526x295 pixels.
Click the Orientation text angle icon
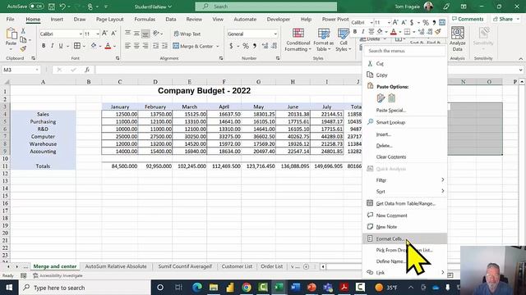155,33
